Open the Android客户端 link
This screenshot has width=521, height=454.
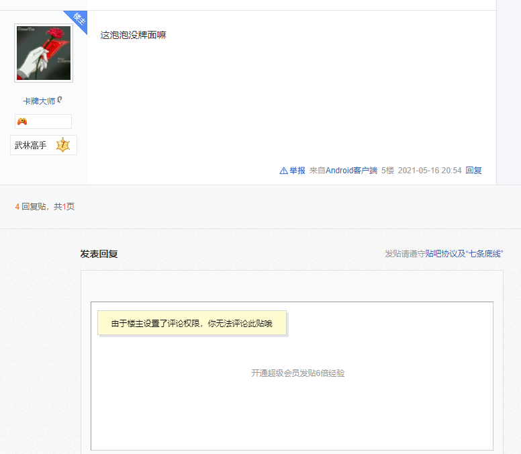point(351,171)
